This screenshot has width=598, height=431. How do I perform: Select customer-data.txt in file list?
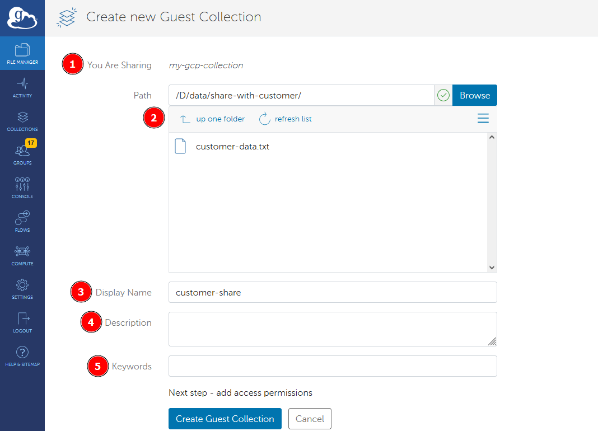click(x=232, y=147)
